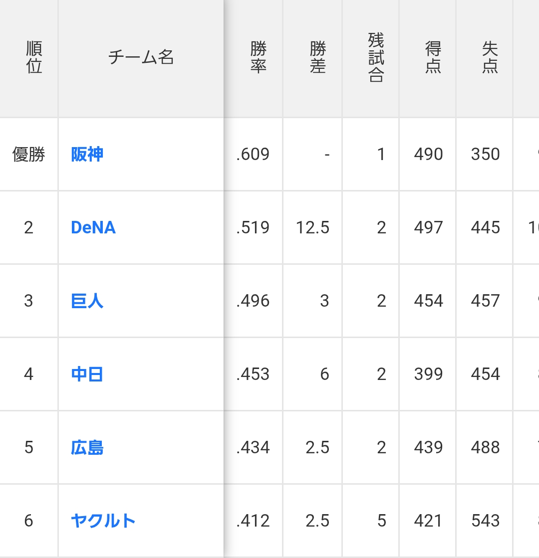Go to the 広島 team page

coord(87,447)
